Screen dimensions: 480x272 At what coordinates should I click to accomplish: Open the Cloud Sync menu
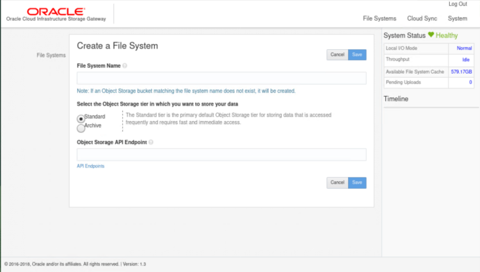click(422, 19)
